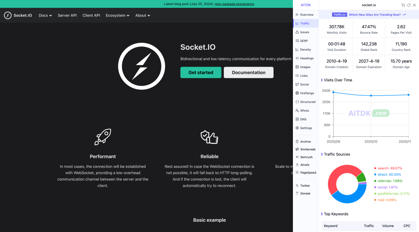Open the 'Which New Sites Are Trending Now?' link
Image resolution: width=419 pixels, height=232 pixels.
tap(375, 15)
